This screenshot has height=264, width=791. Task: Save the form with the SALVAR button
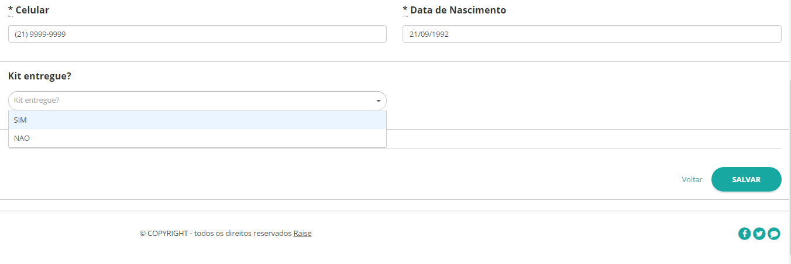[746, 179]
